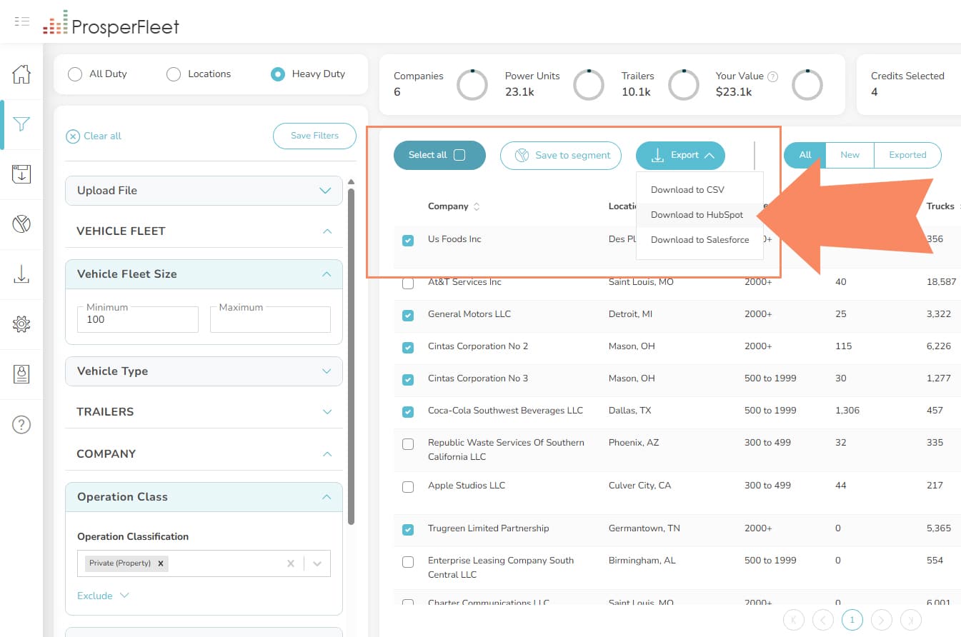Switch to the Exported tab

click(x=907, y=155)
